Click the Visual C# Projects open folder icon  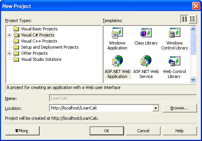pos(16,35)
